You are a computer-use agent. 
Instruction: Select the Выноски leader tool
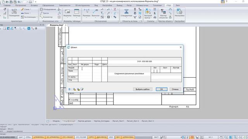click(x=96, y=13)
